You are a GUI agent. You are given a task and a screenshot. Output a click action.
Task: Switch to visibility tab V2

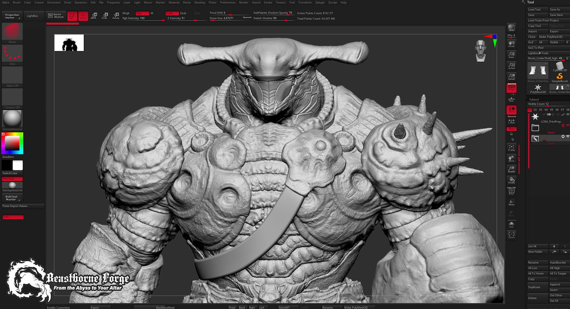(535, 110)
